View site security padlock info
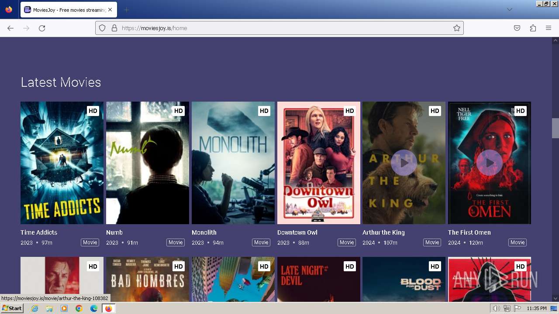The height and width of the screenshot is (314, 559). tap(114, 28)
